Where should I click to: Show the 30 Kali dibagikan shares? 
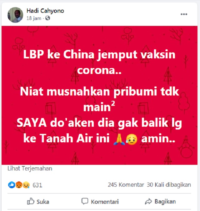[169, 185]
